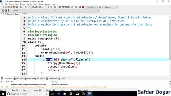Screen dimensions: 171x96
Task: Click the Unindent toolbar icon
Action: tap(51, 7)
